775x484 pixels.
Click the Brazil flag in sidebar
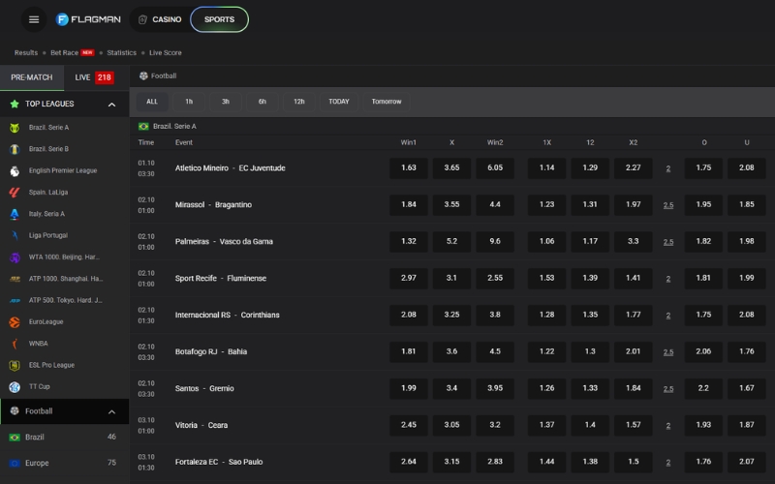tap(15, 438)
